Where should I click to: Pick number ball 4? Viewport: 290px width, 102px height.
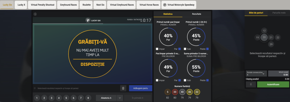point(59,98)
